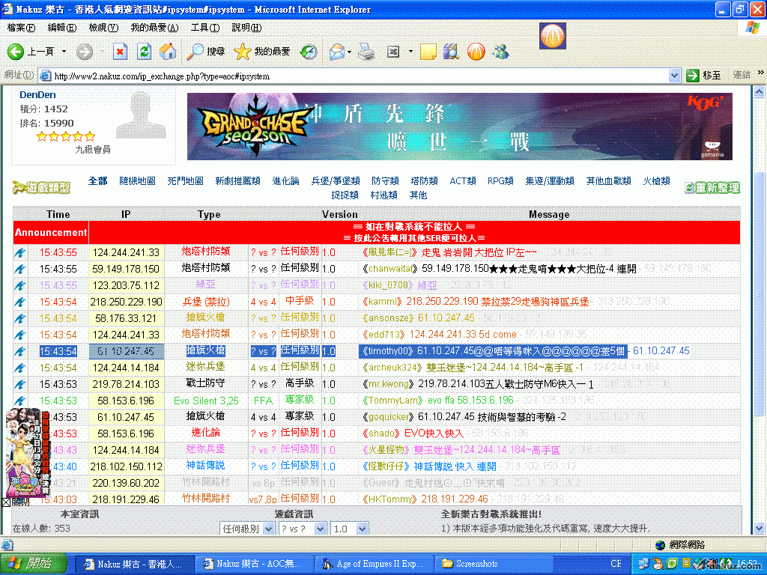The height and width of the screenshot is (575, 767).
Task: Open the 我的最愛(A) menu
Action: pos(154,28)
